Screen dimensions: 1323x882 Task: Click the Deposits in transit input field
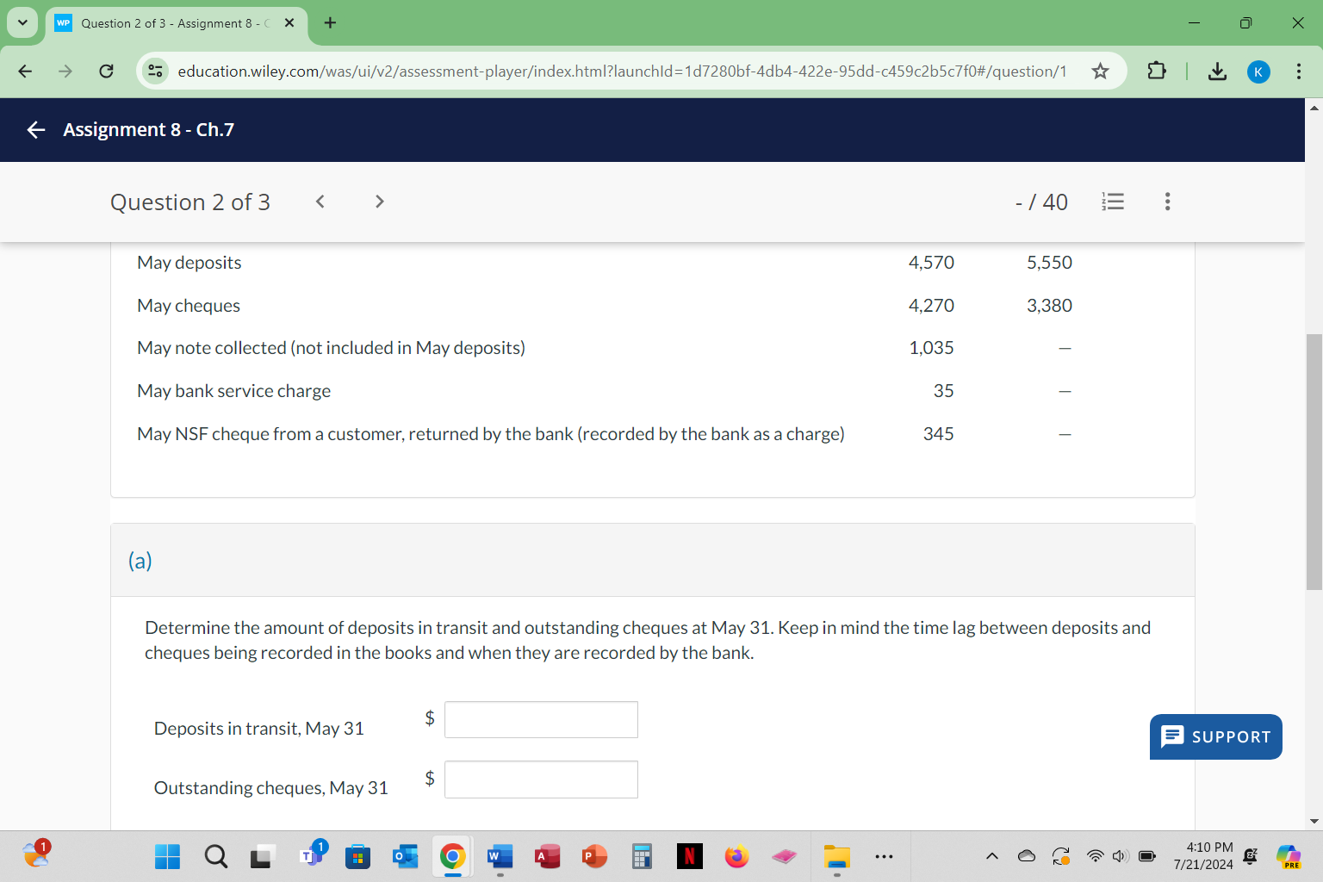[x=541, y=719]
